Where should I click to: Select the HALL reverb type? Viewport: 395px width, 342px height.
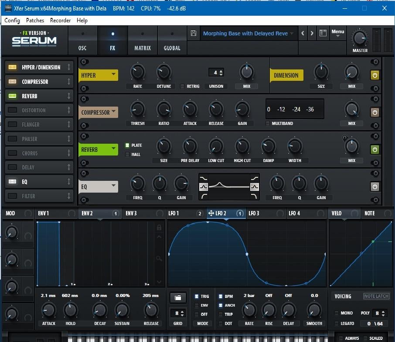click(x=127, y=154)
